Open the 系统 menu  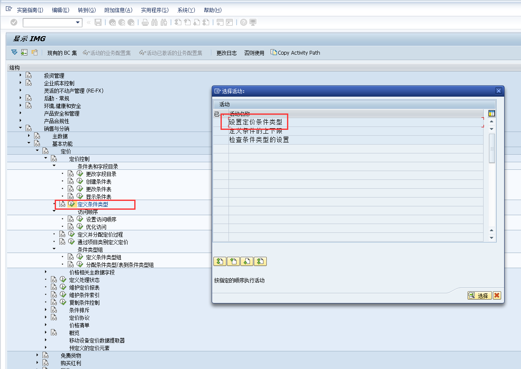pyautogui.click(x=186, y=10)
